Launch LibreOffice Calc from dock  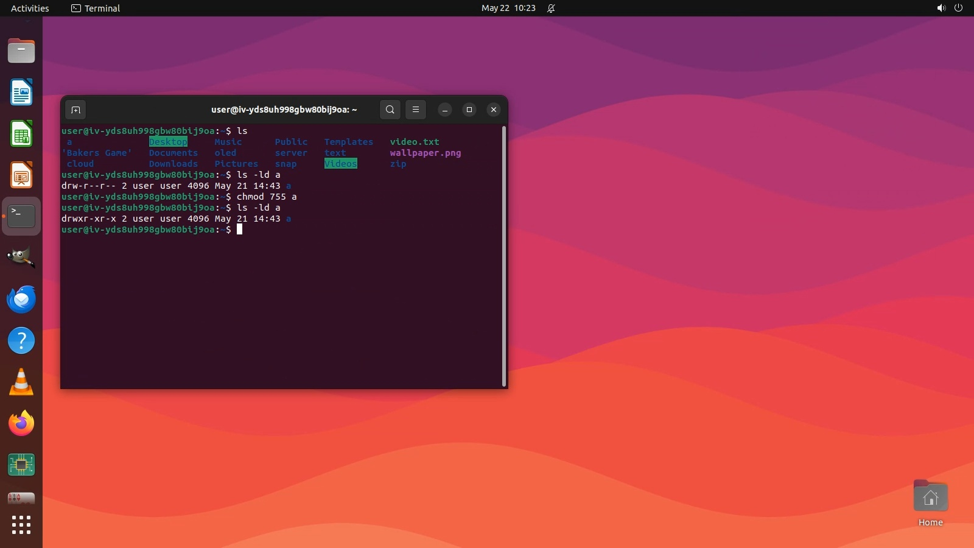pos(21,134)
